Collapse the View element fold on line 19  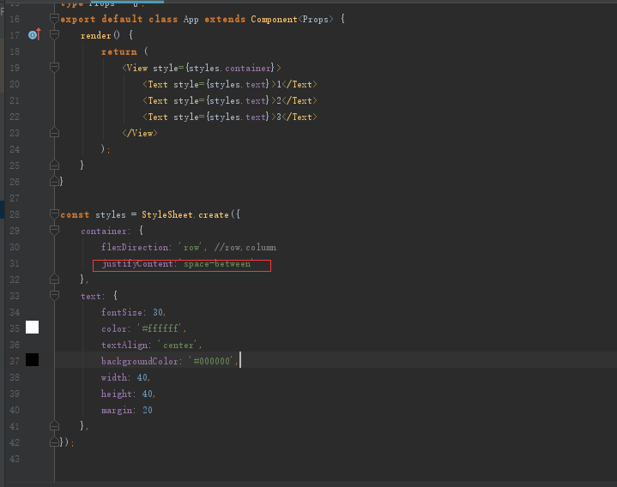(55, 68)
